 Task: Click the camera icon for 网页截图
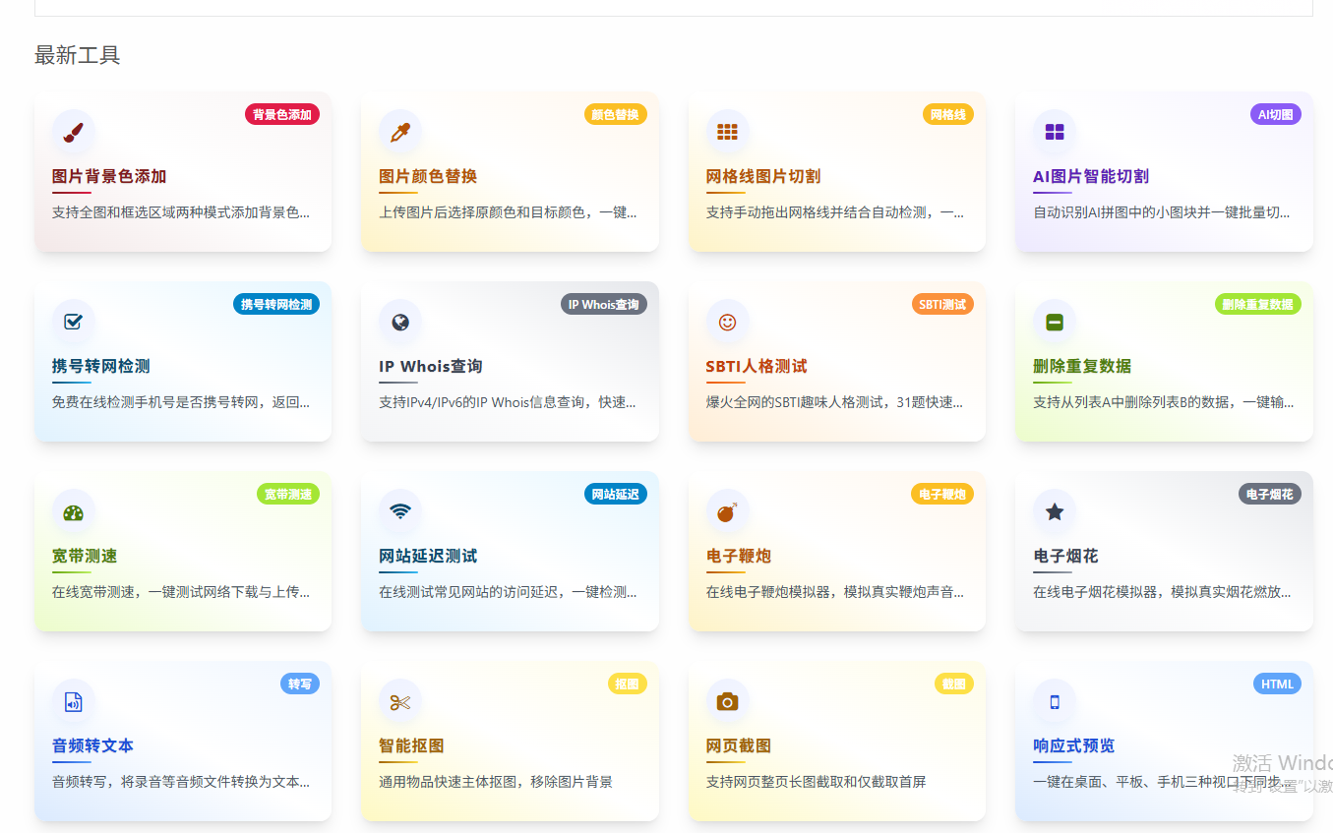coord(727,701)
